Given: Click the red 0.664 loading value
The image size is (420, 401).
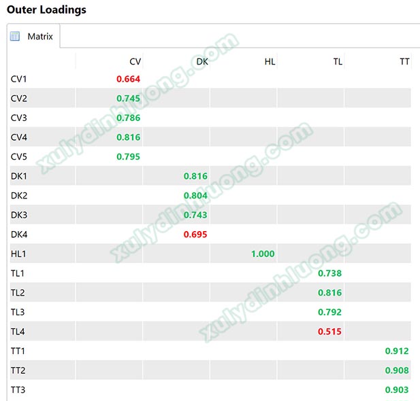Looking at the screenshot, I should click(128, 79).
